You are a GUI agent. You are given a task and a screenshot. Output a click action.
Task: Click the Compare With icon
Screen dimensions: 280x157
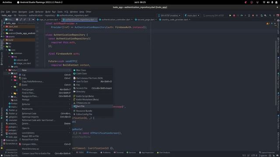(20, 144)
